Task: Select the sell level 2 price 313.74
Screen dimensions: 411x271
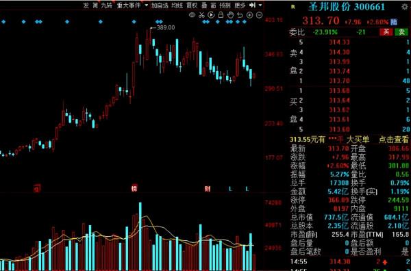Action: (x=340, y=71)
